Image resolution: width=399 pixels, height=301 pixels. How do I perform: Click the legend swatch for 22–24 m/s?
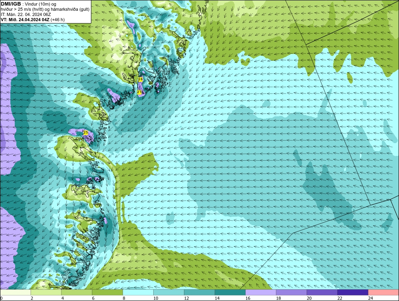pyautogui.click(x=353, y=292)
